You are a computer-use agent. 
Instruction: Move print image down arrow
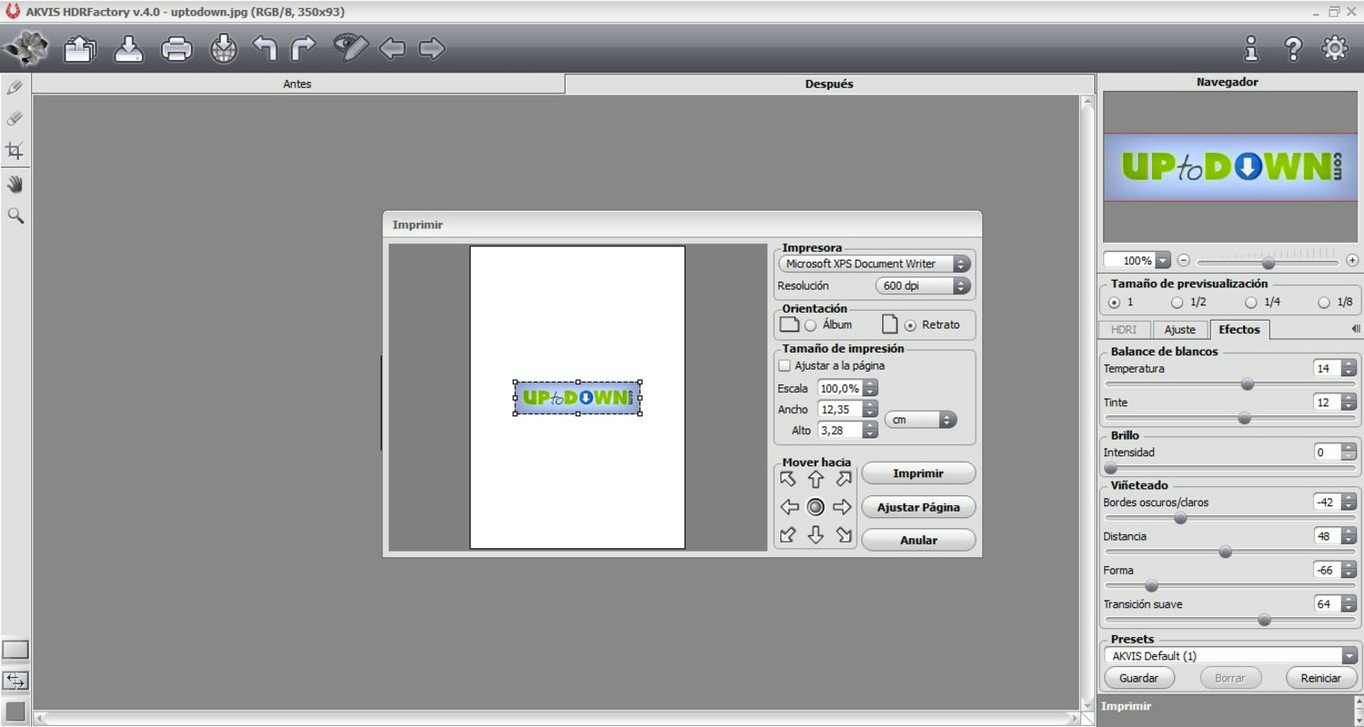tap(816, 535)
